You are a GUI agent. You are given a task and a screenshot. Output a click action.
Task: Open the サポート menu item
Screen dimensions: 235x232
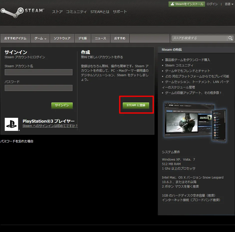coord(120,12)
